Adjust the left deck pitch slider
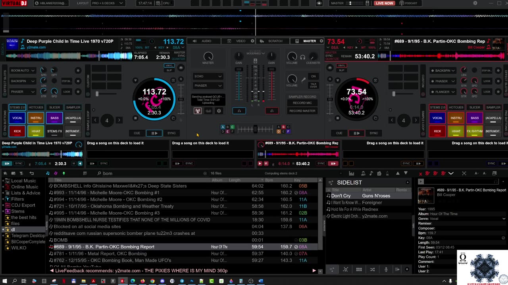 point(181,100)
